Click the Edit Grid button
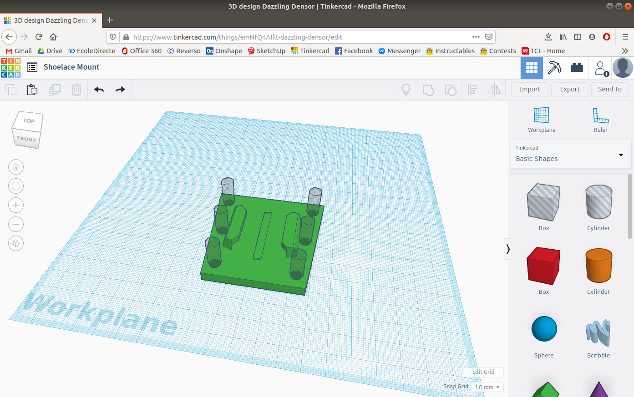Viewport: 634px width, 397px height. pyautogui.click(x=483, y=372)
